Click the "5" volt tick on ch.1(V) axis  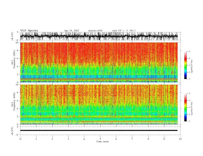tap(18, 32)
